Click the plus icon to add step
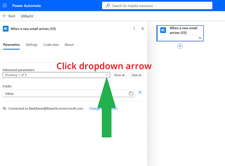The width and height of the screenshot is (225, 166). pyautogui.click(x=180, y=46)
